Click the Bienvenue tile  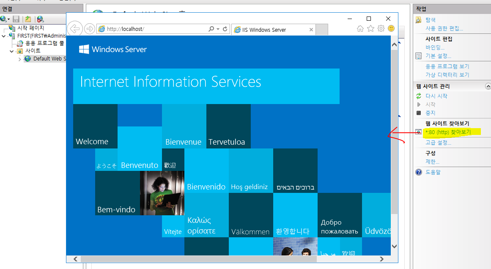pyautogui.click(x=184, y=126)
